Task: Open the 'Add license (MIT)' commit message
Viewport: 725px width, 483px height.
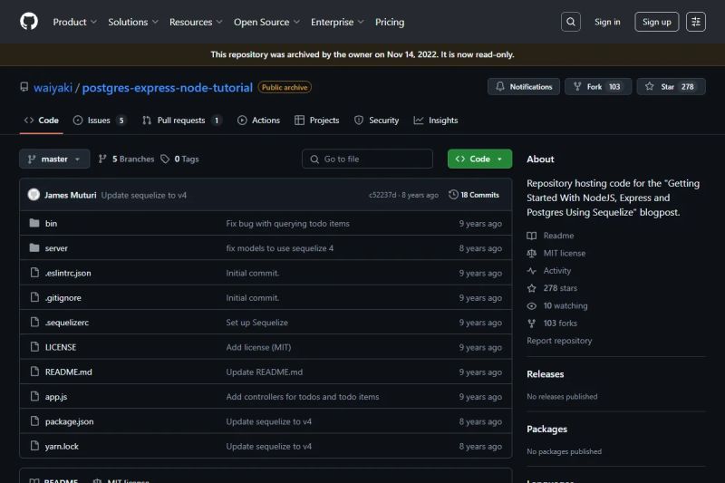Action: (258, 347)
